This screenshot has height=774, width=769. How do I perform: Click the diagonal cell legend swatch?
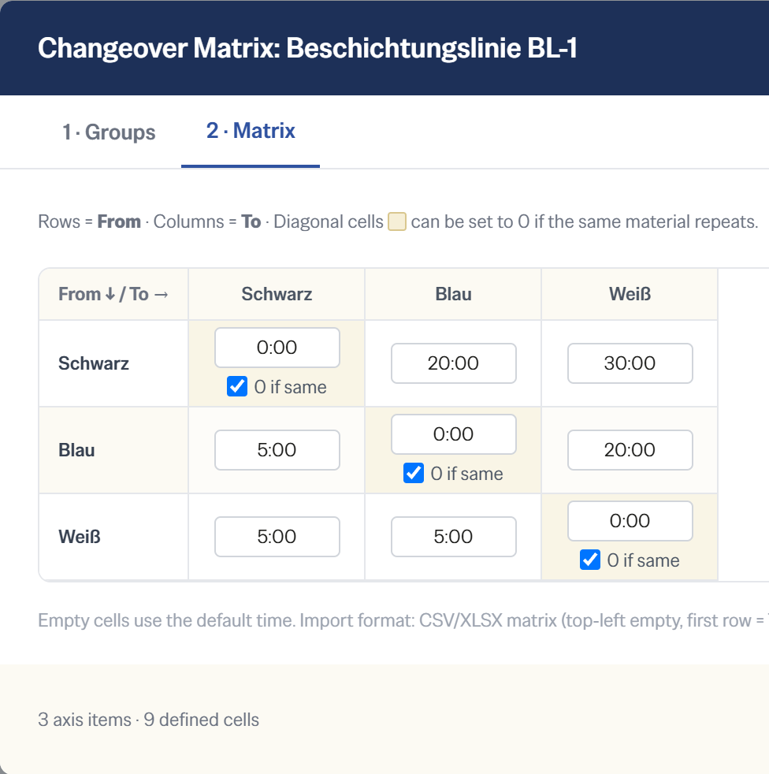click(x=397, y=221)
